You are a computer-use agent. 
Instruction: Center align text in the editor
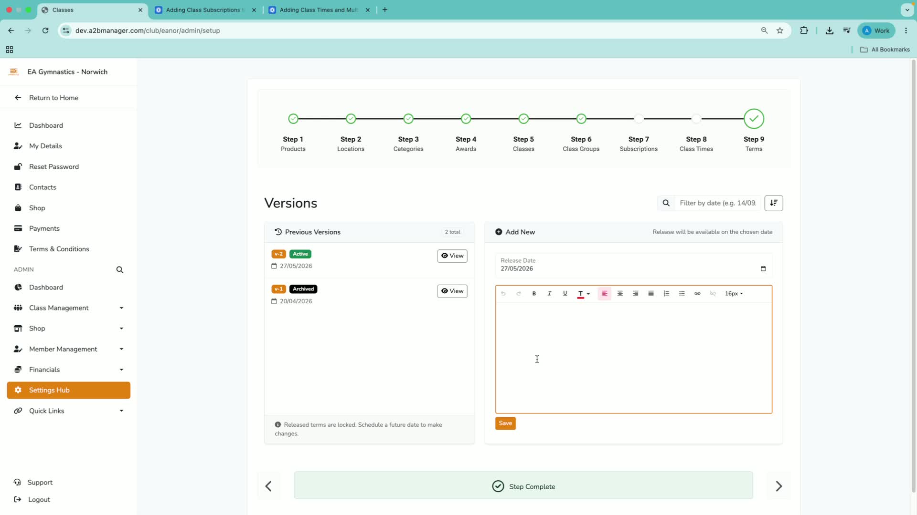(620, 293)
